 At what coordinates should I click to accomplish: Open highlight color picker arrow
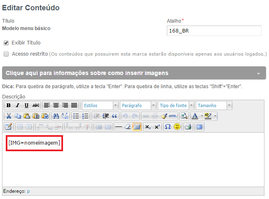(215, 116)
